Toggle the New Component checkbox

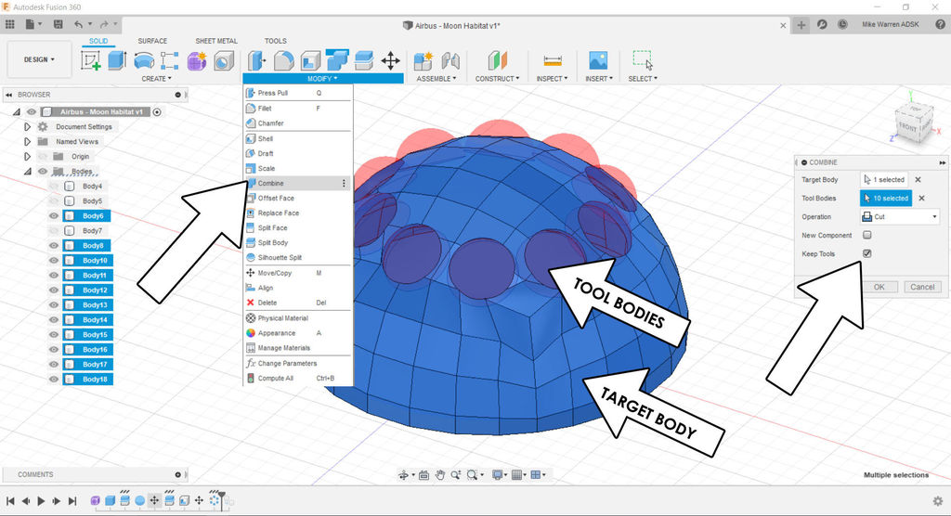pos(867,235)
